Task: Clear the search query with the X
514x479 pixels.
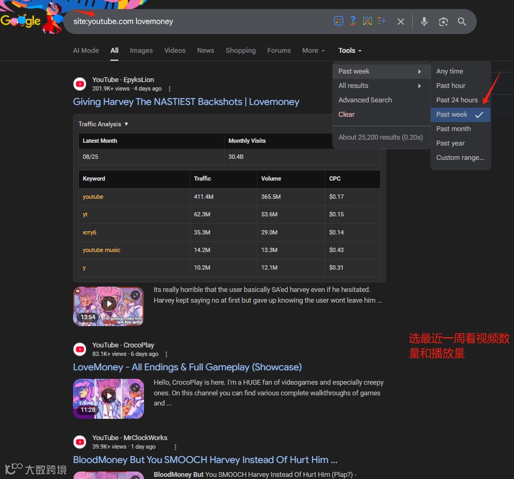Action: pyautogui.click(x=400, y=22)
